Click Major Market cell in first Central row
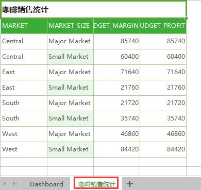Image resolution: width=201 pixels, height=190 pixels. (x=71, y=41)
